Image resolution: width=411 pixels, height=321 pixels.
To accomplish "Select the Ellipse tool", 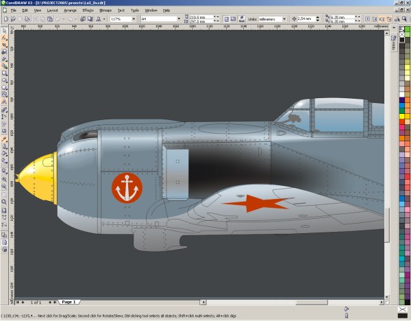I will (x=4, y=80).
